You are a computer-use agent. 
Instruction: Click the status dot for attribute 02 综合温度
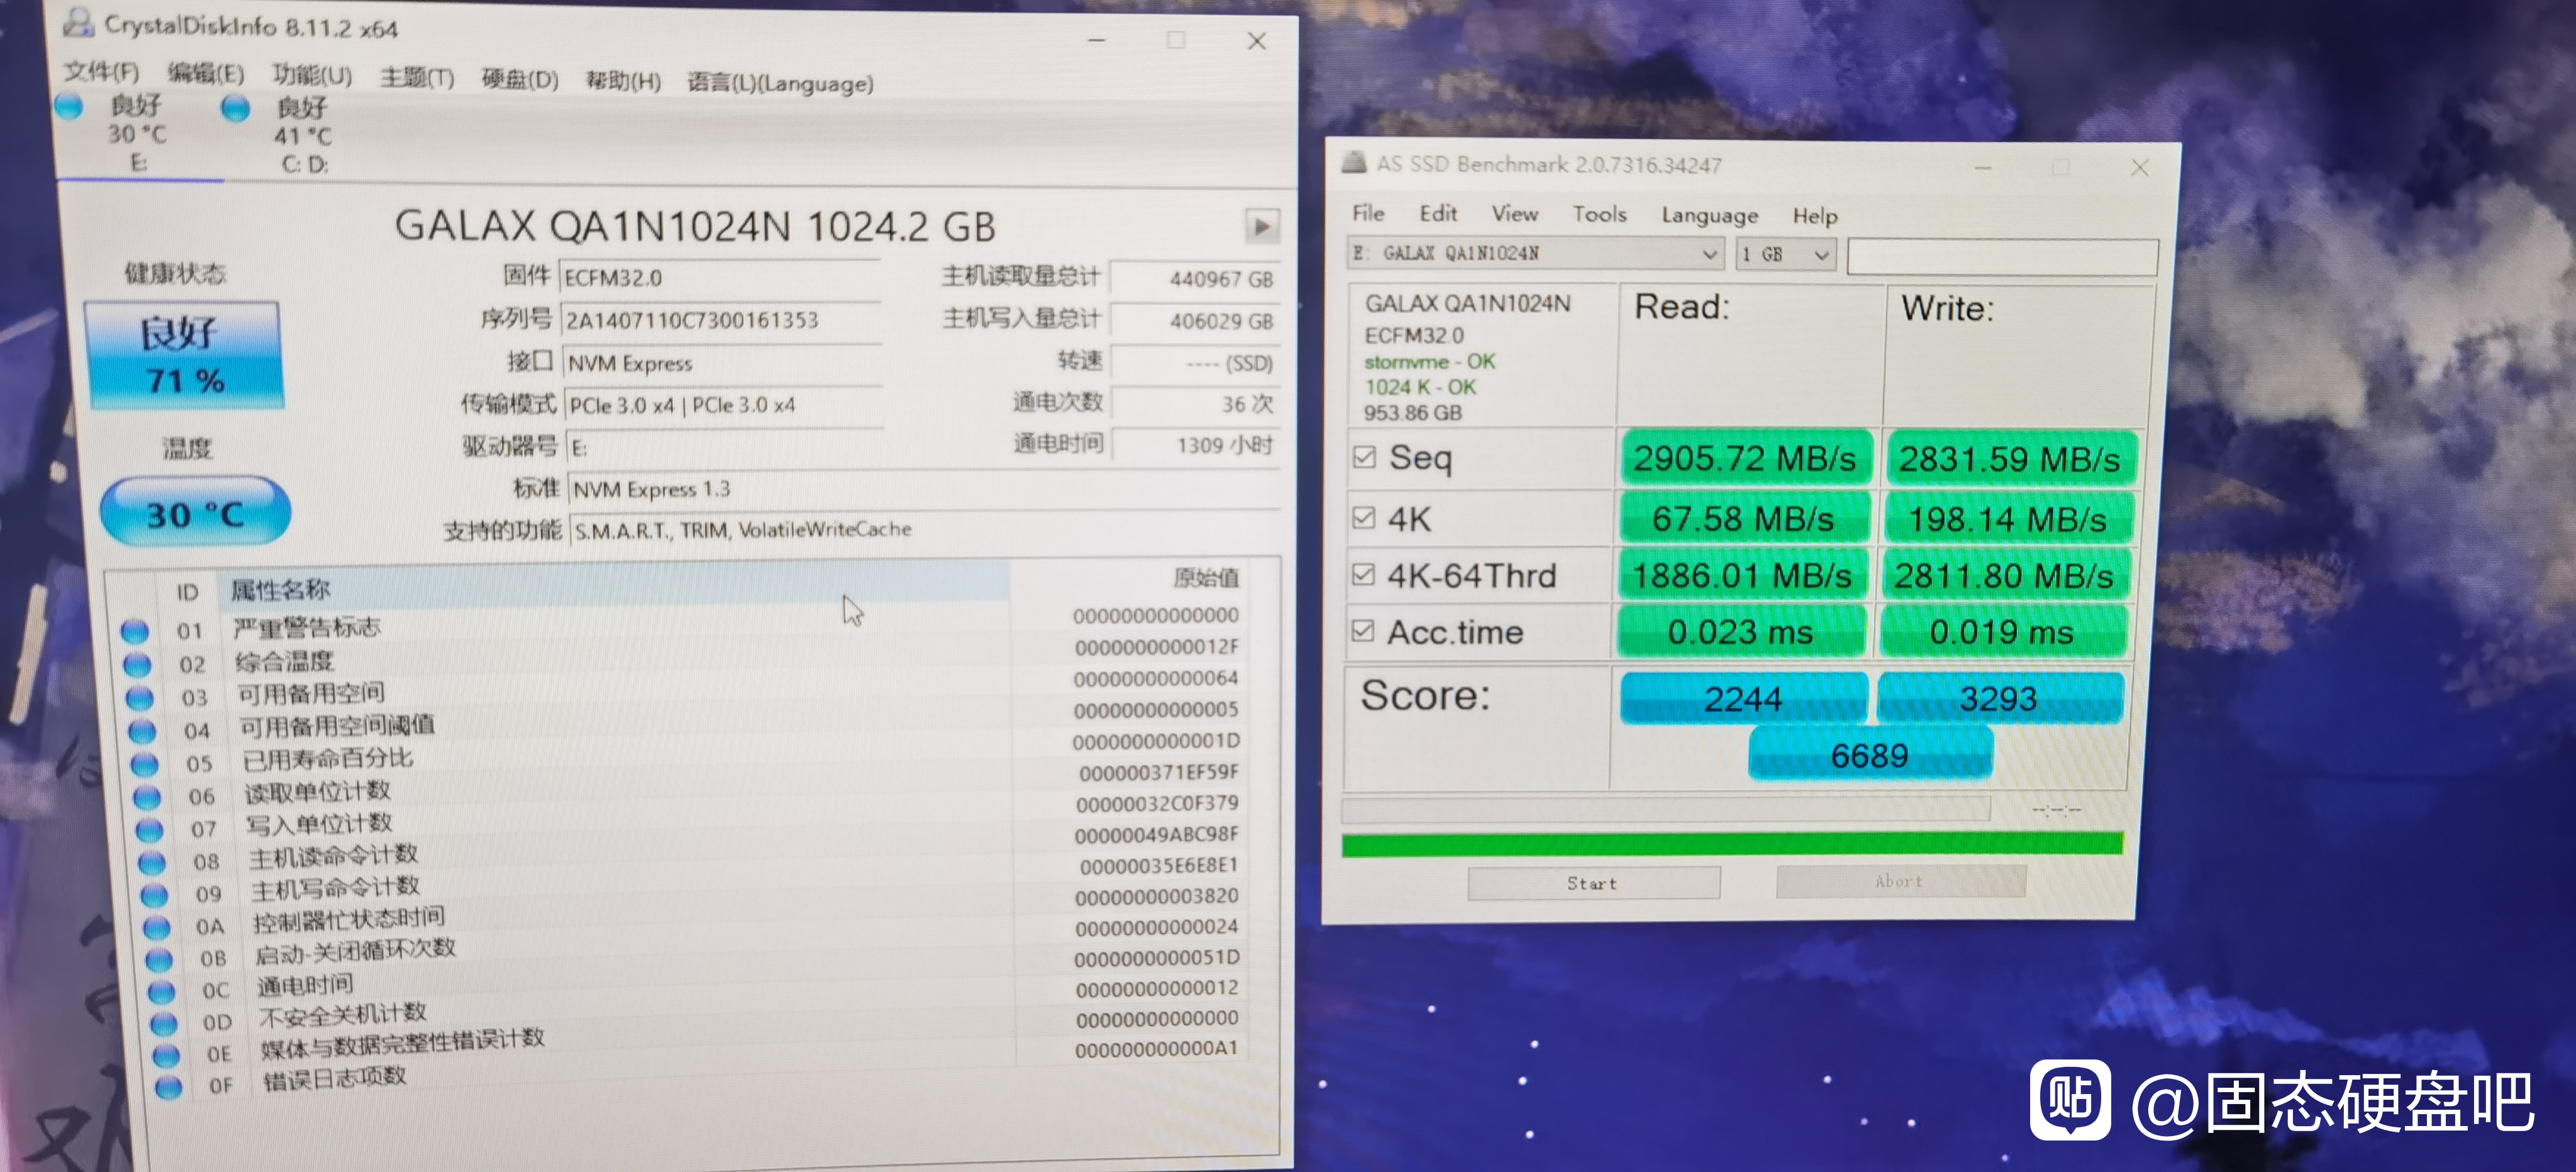coord(137,665)
